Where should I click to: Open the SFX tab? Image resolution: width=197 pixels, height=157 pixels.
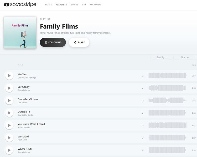(x=84, y=5)
